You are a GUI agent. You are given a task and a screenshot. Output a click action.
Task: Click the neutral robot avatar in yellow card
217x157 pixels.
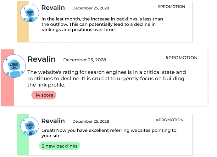click(30, 13)
